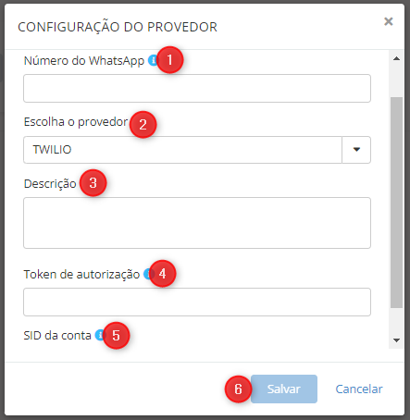Save the provider configuration with Salvar
Image resolution: width=410 pixels, height=420 pixels.
pos(284,389)
